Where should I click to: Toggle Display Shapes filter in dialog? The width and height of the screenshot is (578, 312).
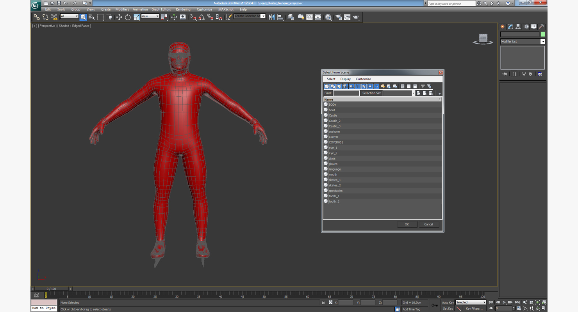point(333,86)
